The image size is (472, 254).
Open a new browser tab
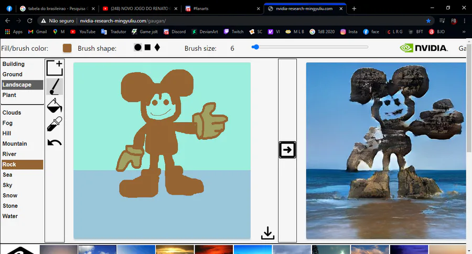354,9
